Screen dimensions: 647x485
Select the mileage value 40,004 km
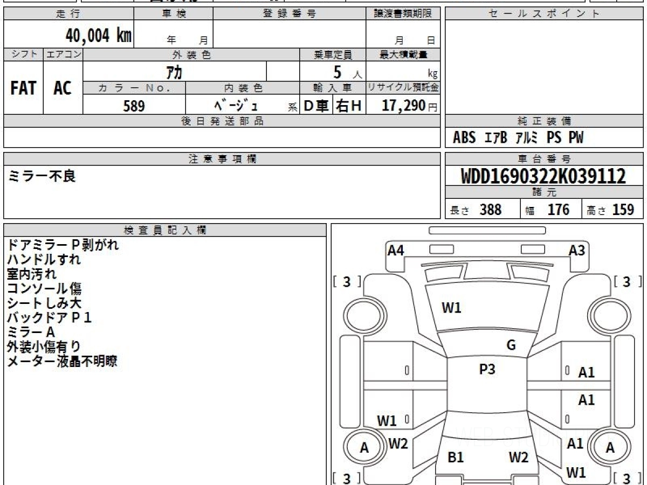point(99,36)
